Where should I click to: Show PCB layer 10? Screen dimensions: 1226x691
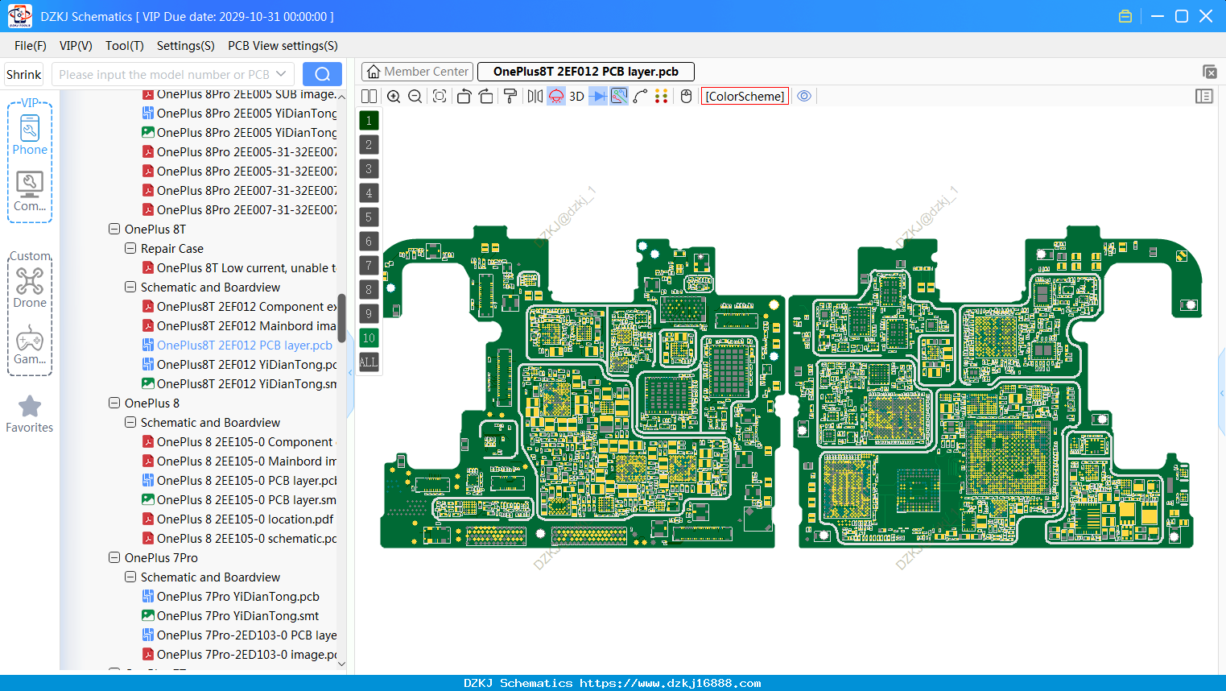369,338
